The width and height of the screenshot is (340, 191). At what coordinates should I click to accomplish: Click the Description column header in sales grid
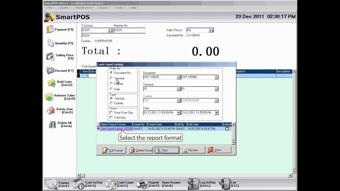click(x=284, y=71)
